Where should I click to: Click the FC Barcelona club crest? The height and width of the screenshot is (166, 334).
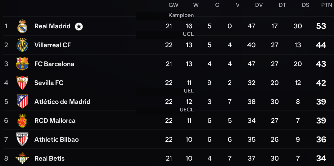pos(22,64)
